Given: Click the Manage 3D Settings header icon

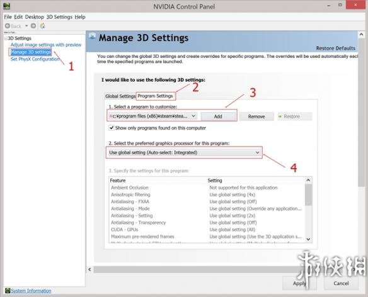Looking at the screenshot, I should 92,36.
